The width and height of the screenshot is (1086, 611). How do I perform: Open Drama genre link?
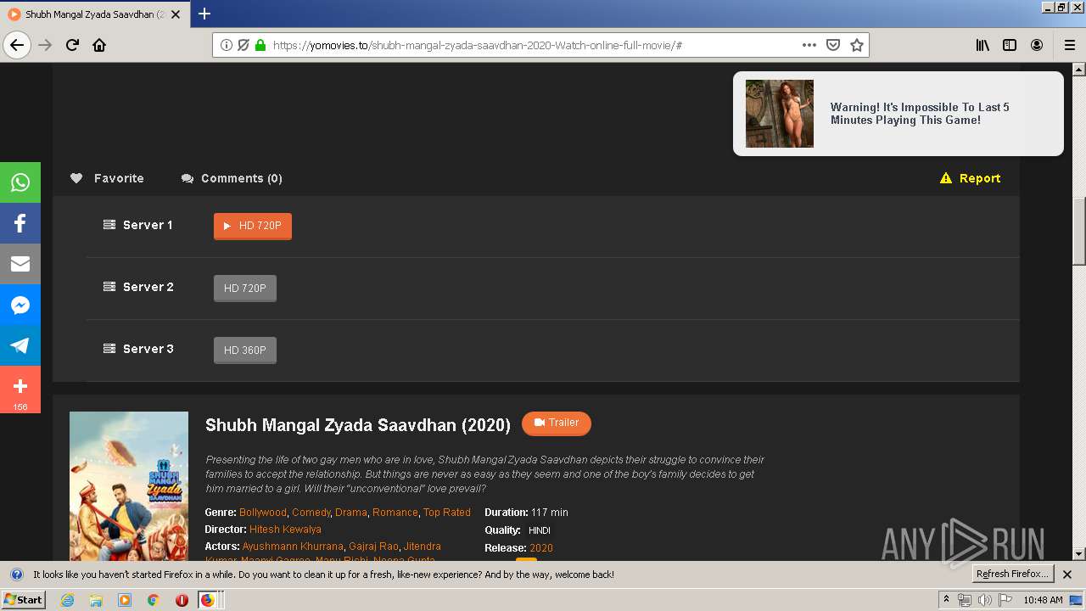click(351, 513)
